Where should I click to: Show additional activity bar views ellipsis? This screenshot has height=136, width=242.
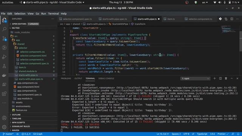pos(4,103)
